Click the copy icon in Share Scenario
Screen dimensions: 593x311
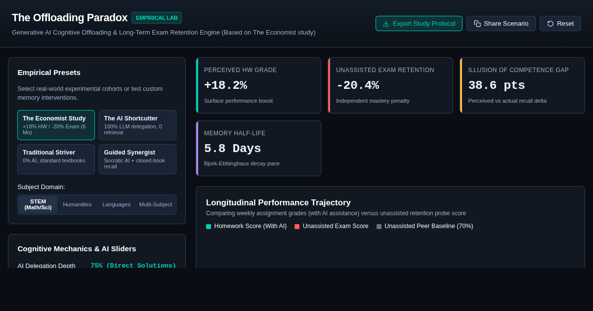pos(477,24)
